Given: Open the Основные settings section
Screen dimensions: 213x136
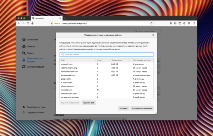Looking at the screenshot, I should point(30,40).
